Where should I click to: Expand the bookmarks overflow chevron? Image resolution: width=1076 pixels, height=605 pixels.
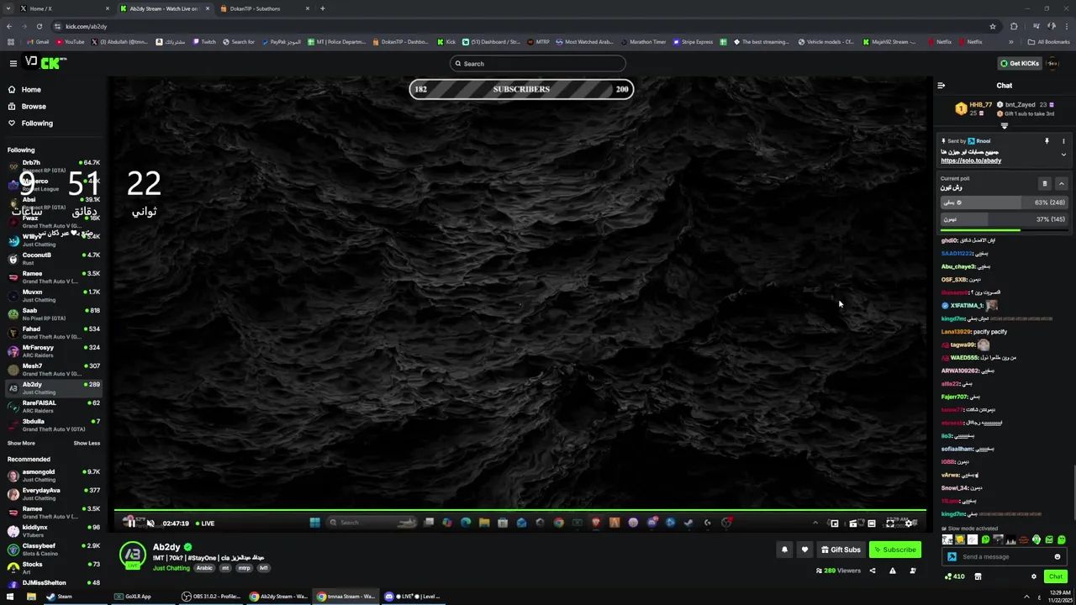[x=1010, y=41]
